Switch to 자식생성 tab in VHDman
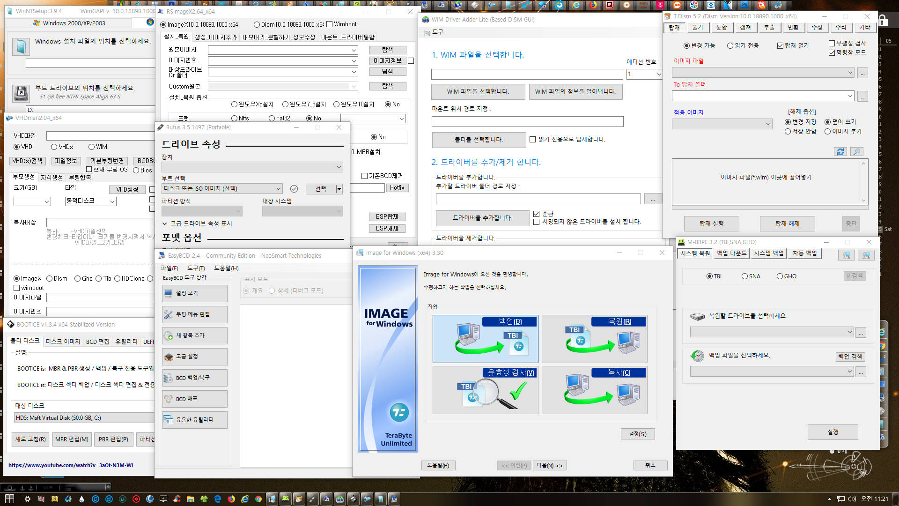 coord(52,178)
